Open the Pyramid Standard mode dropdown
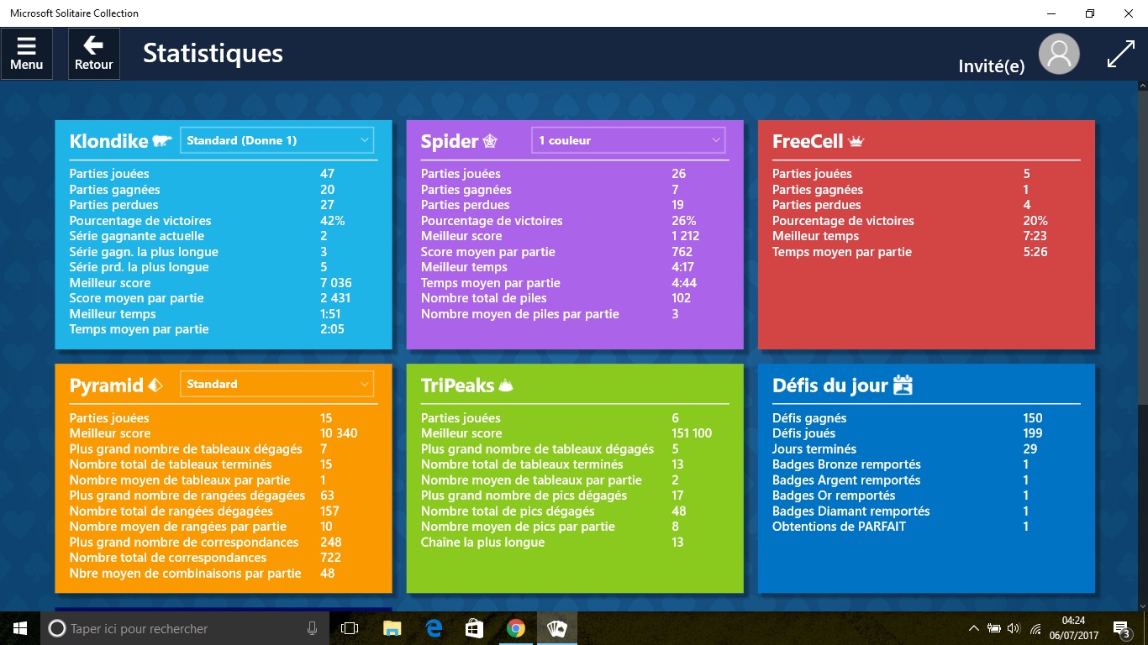 276,384
